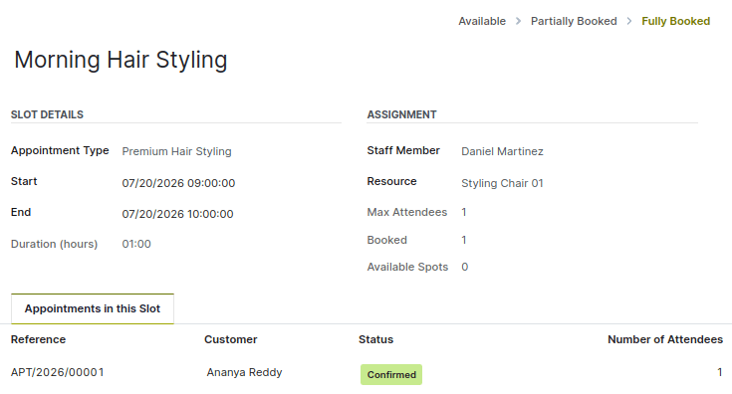This screenshot has height=394, width=732.
Task: Open Premium Hair Styling appointment type
Action: click(x=176, y=151)
